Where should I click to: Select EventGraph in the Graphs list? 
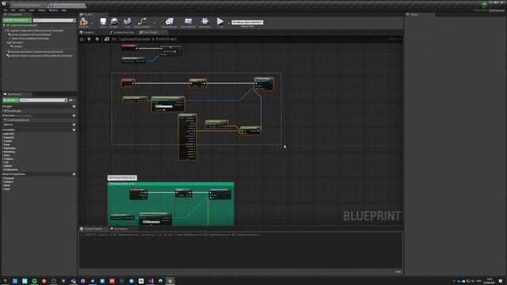click(x=14, y=111)
